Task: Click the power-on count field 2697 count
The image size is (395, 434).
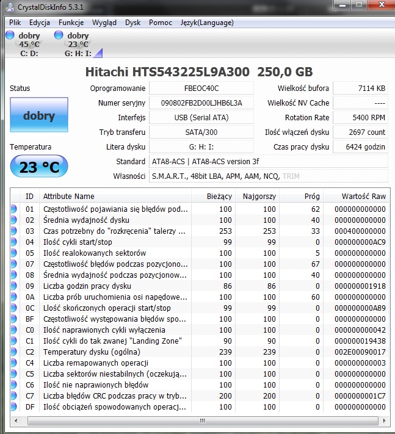Action: coord(360,132)
